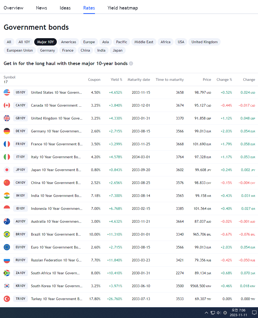Open the CA10Y symbol link
This screenshot has width=258, height=318.
[21, 105]
